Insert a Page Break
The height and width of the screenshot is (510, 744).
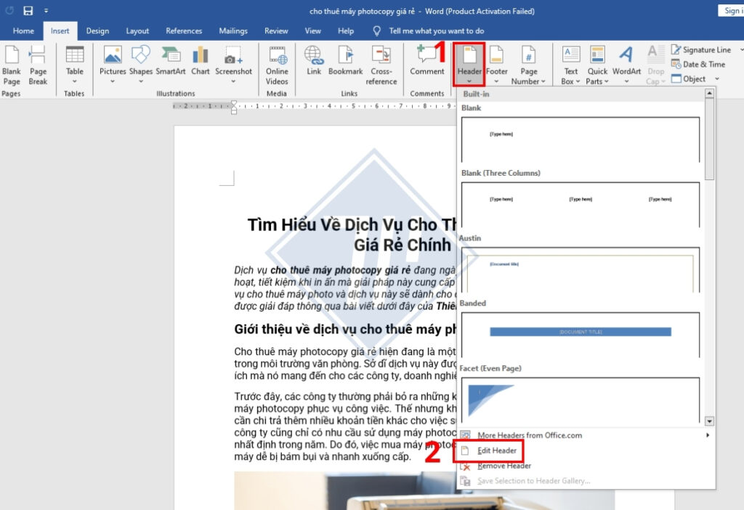pyautogui.click(x=38, y=65)
